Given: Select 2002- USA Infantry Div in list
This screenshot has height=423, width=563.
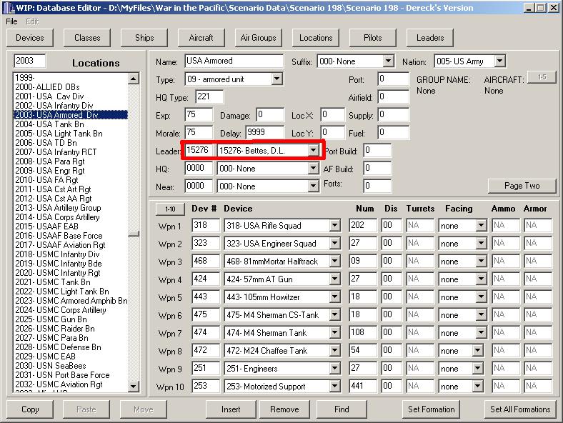Looking at the screenshot, I should point(70,106).
